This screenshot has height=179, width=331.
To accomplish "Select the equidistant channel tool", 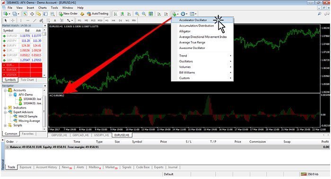I will (x=42, y=20).
